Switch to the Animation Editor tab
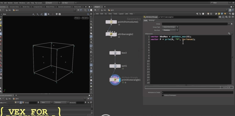This screenshot has width=235, height=116. (x=14, y=7)
